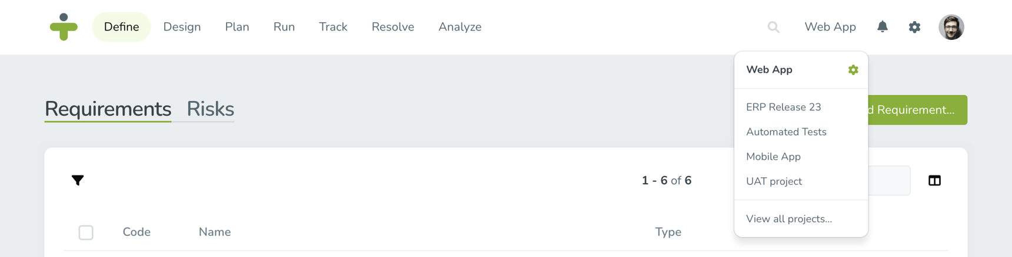Image resolution: width=1012 pixels, height=257 pixels.
Task: Switch to the Mobile App project
Action: (x=773, y=157)
